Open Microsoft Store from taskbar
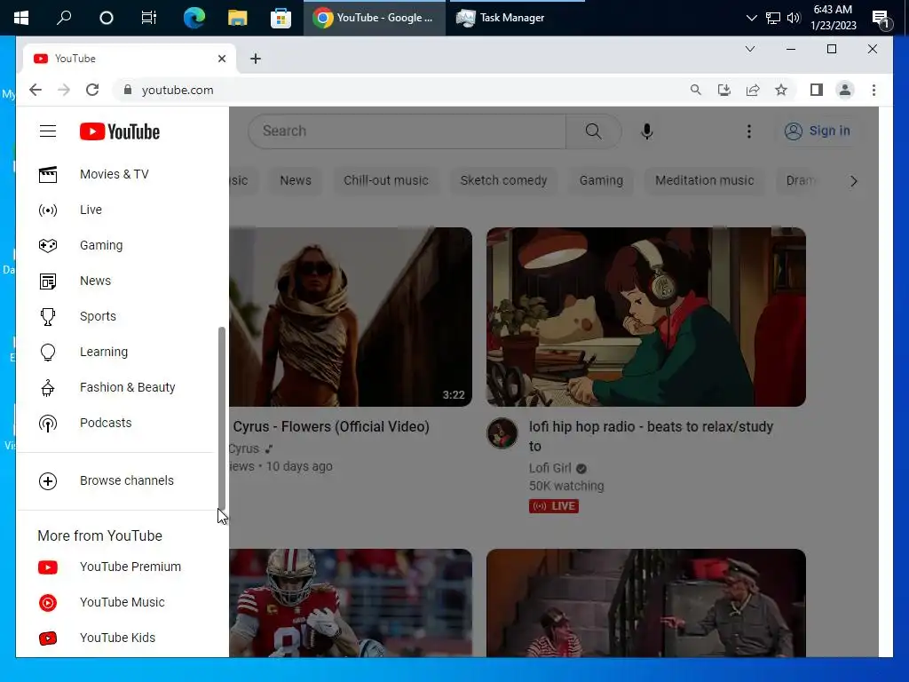909x682 pixels. pos(281,18)
